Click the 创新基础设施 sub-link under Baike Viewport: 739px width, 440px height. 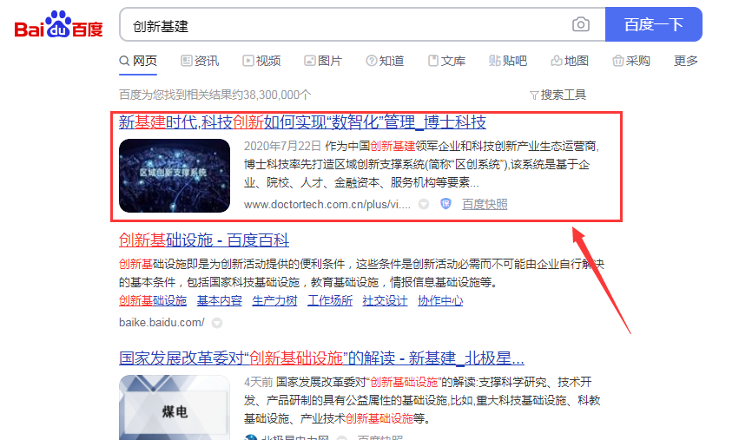(153, 300)
